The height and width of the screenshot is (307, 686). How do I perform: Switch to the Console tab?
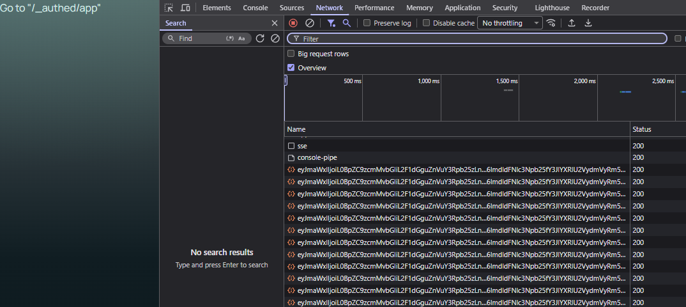pos(255,8)
